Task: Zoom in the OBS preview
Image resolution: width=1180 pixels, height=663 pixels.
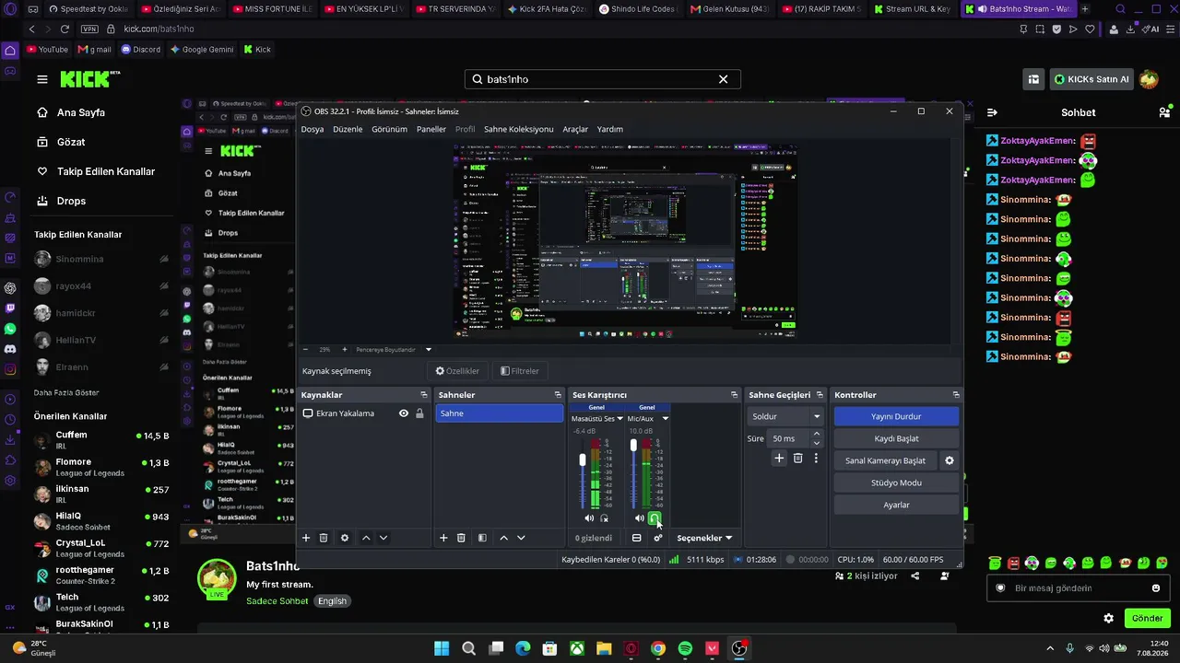Action: tap(345, 350)
